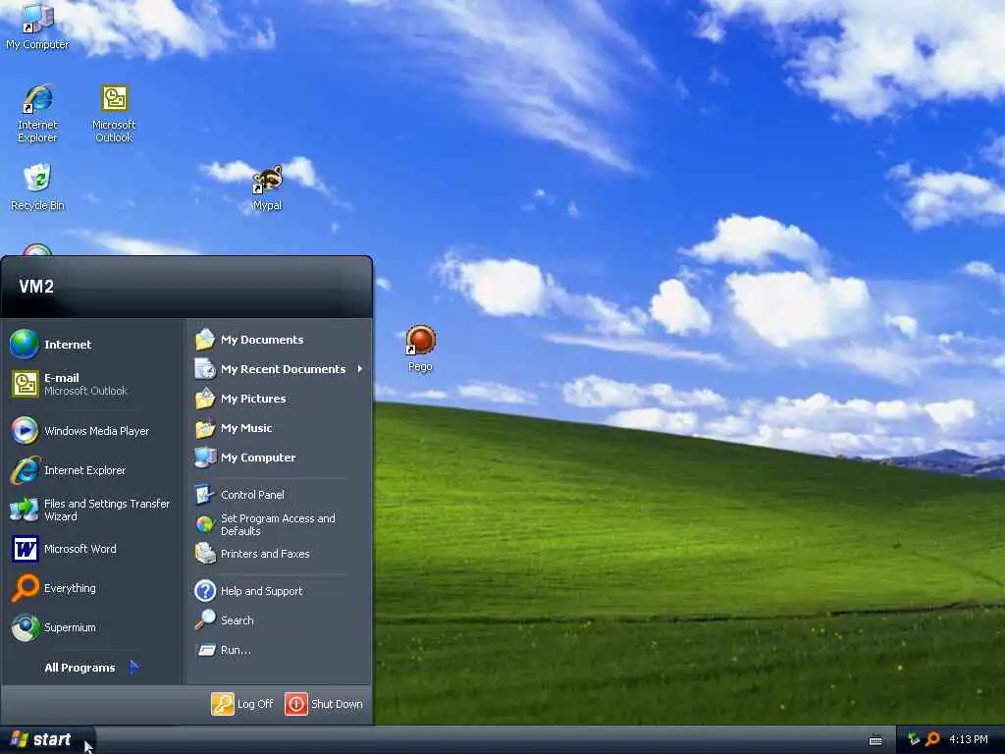
Task: Launch Supermium browser from Start menu
Action: tap(92, 627)
